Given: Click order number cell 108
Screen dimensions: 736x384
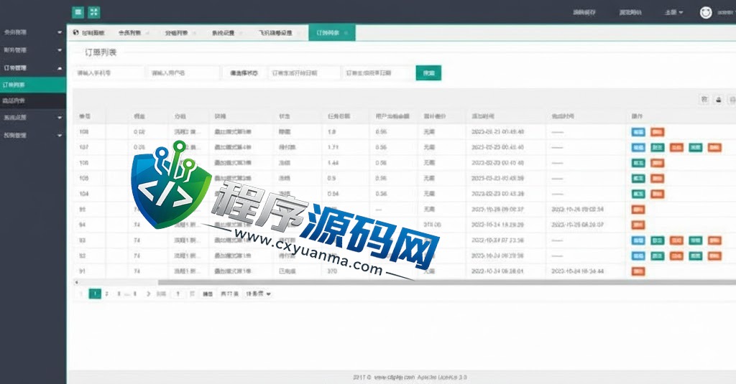Looking at the screenshot, I should click(x=89, y=132).
